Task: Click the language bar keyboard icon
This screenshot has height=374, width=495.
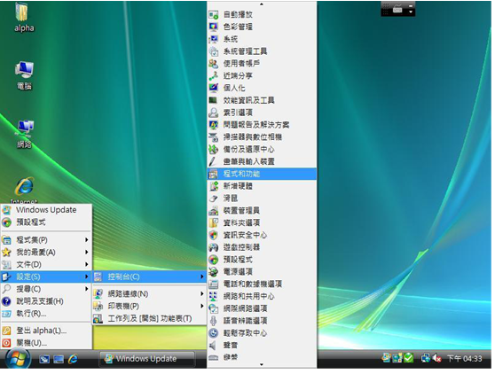Action: 397,10
